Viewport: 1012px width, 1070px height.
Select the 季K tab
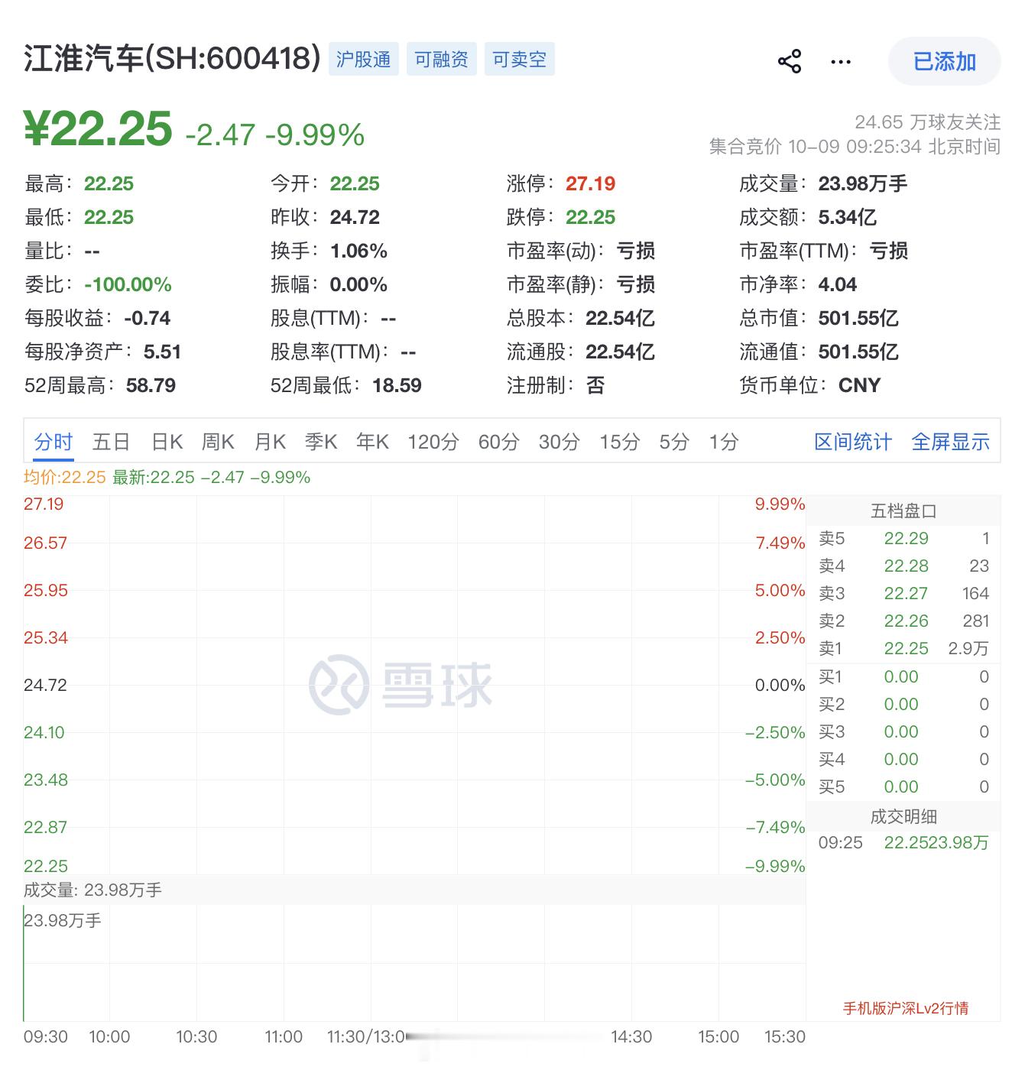coord(321,442)
